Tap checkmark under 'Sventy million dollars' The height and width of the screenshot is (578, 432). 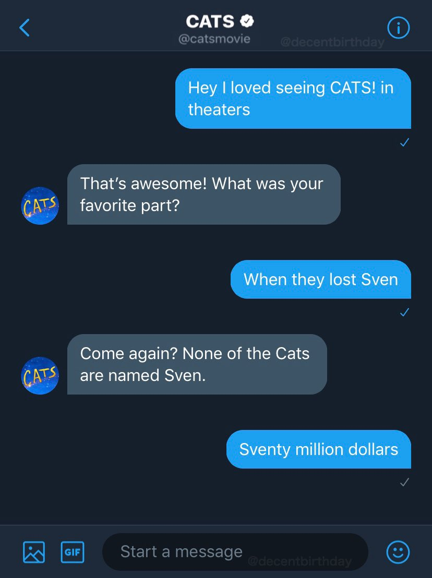(x=404, y=483)
